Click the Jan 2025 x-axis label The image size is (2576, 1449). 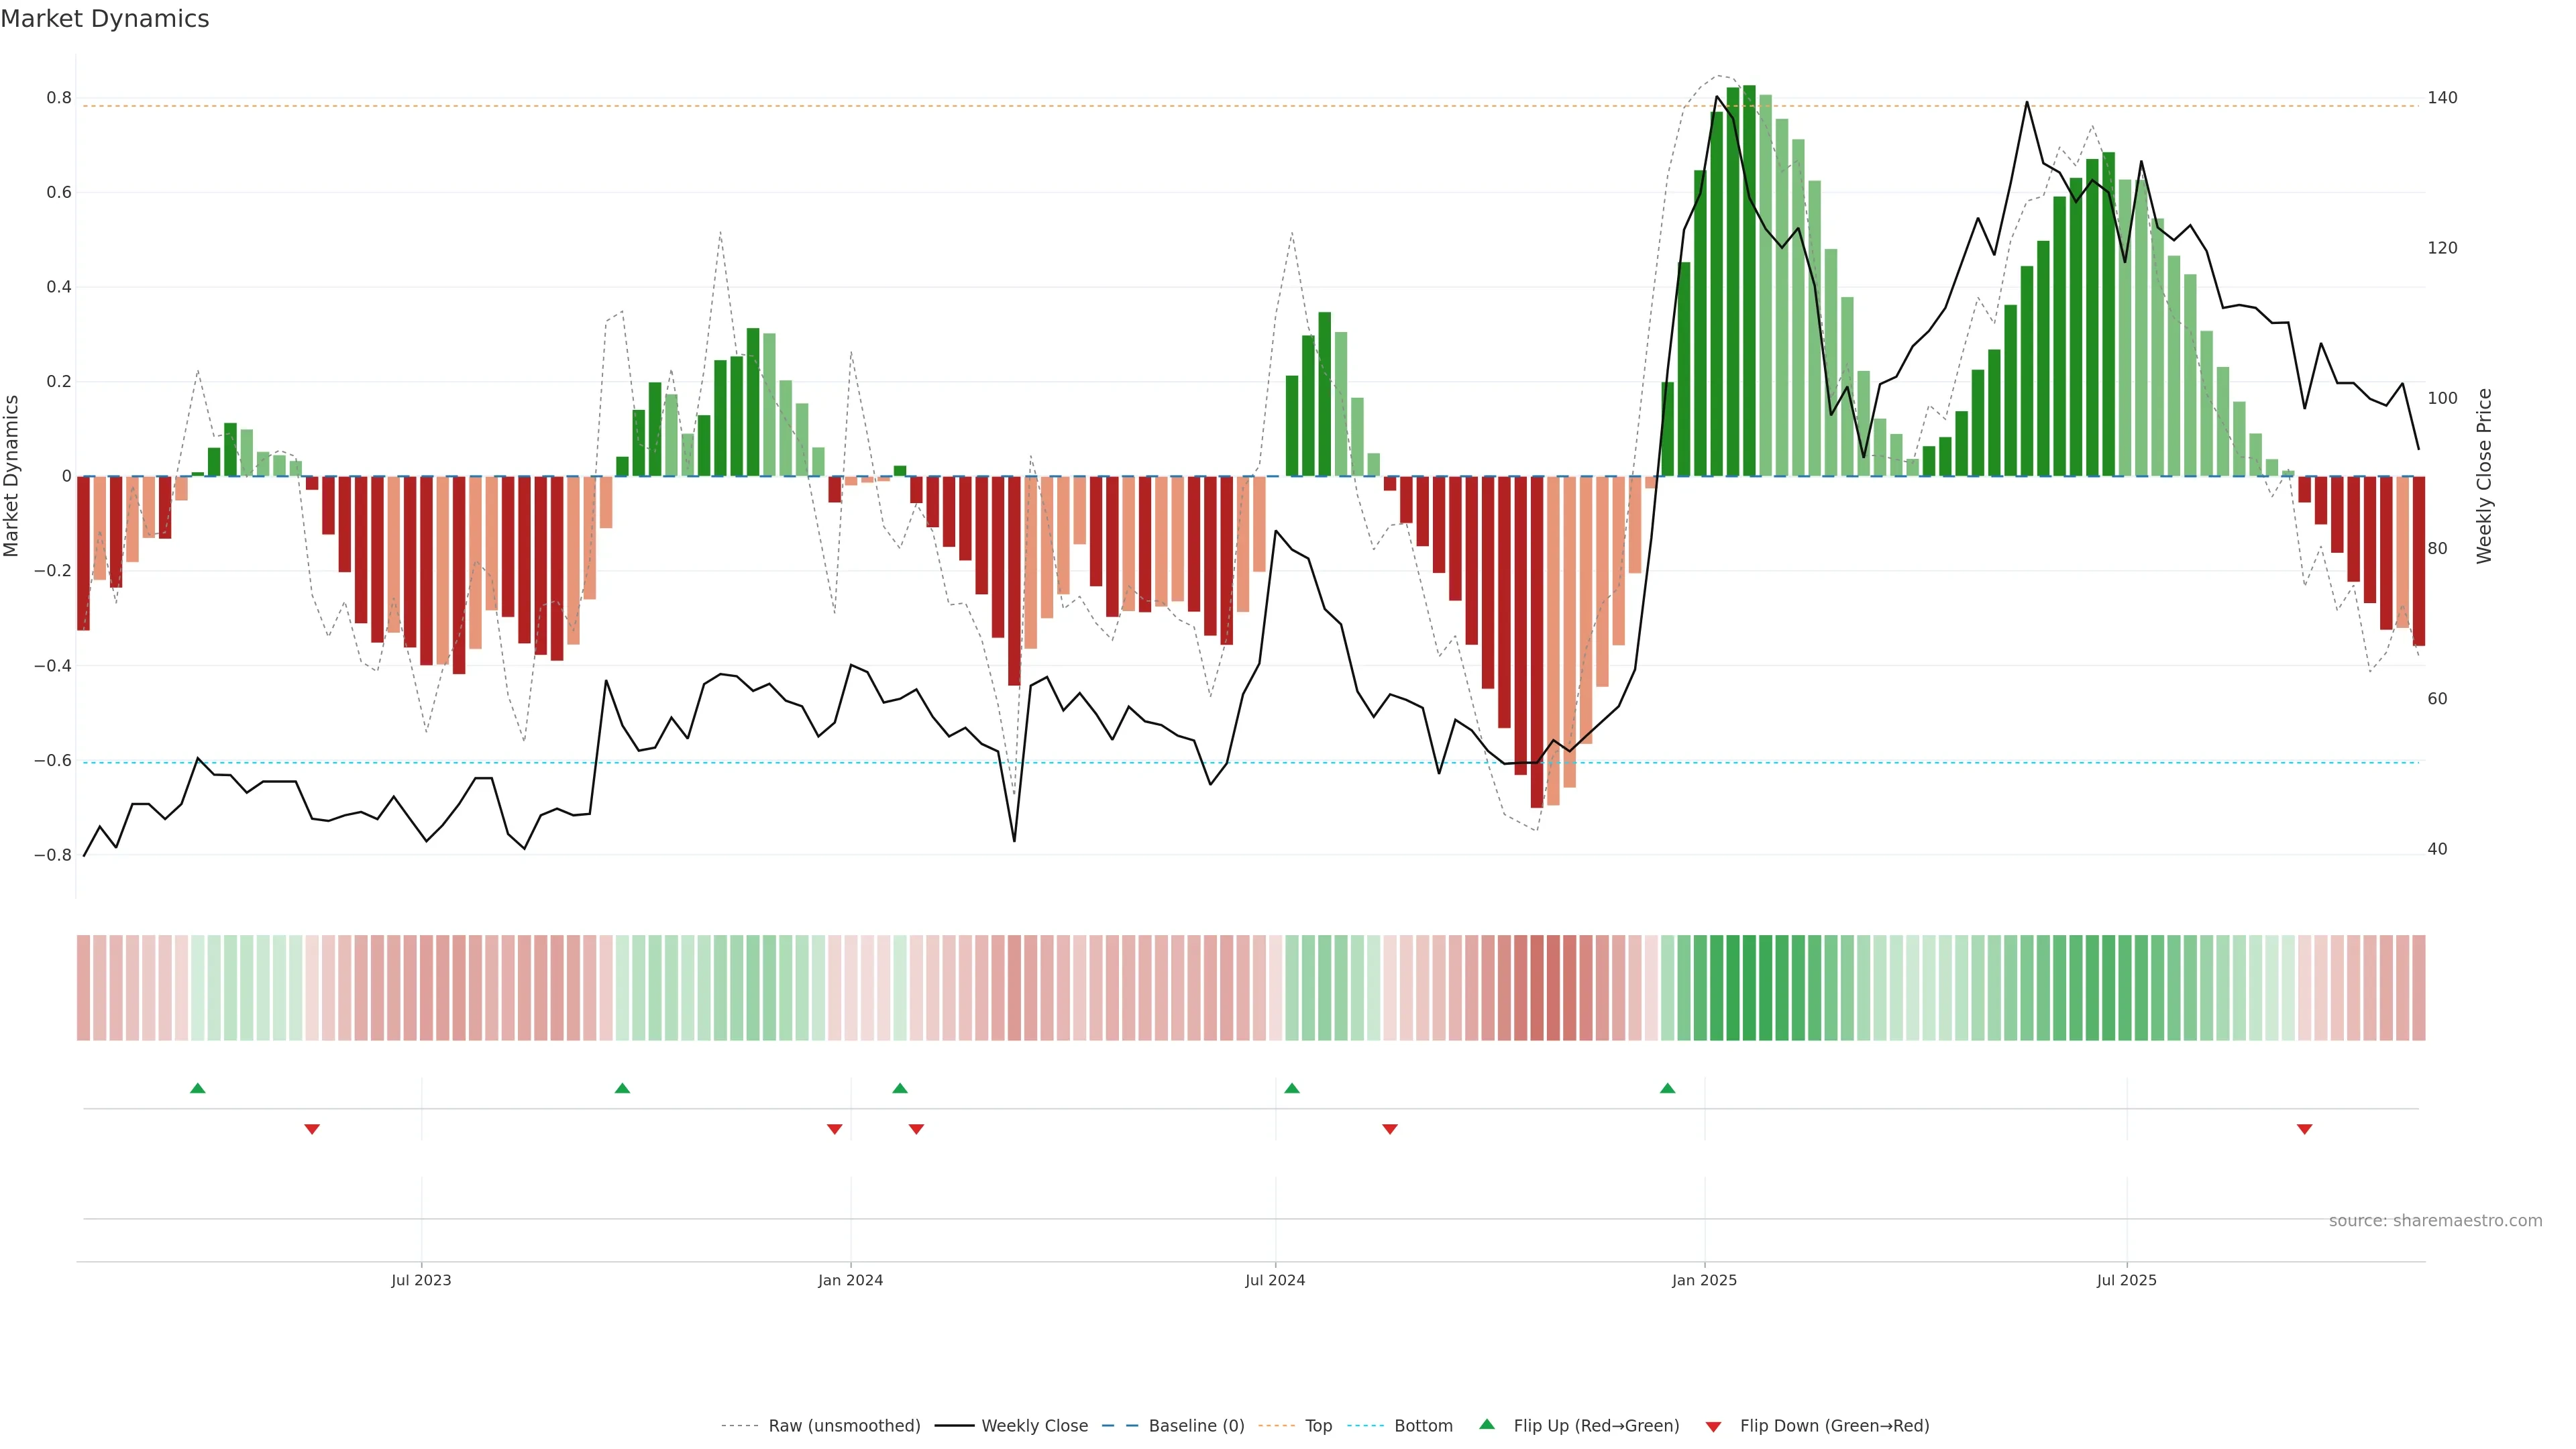pos(1704,1280)
